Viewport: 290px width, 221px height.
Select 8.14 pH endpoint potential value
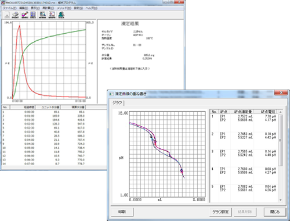click(x=270, y=151)
